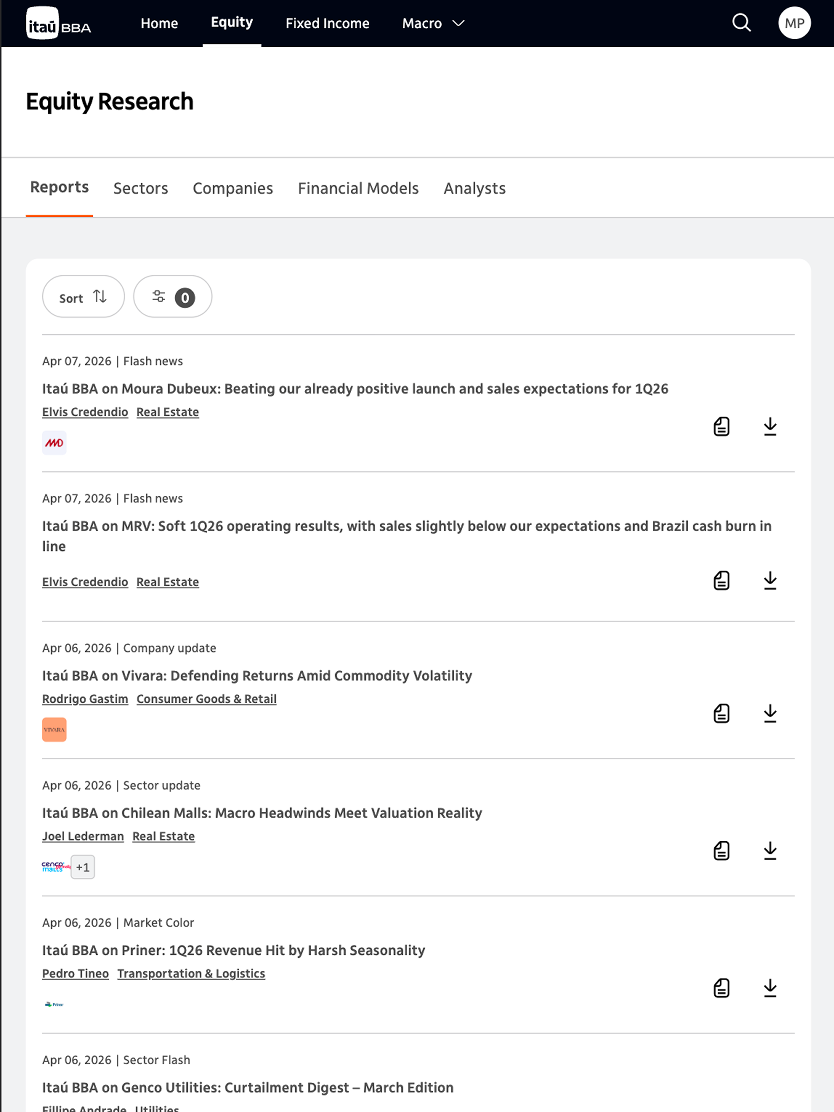Image resolution: width=834 pixels, height=1112 pixels.
Task: Expand the +1 more companies badge
Action: 83,867
